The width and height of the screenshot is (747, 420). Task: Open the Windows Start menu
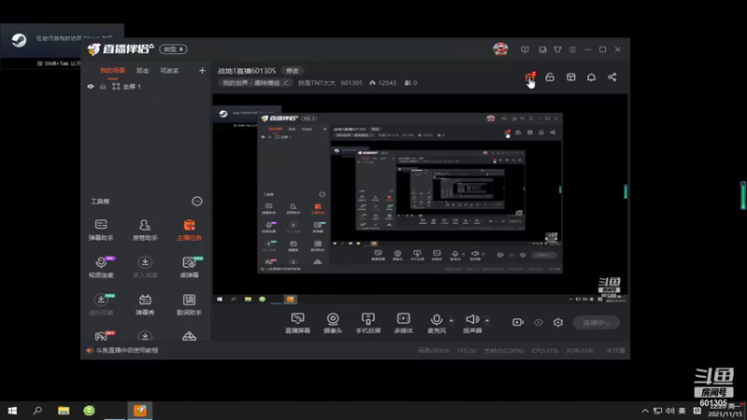[12, 411]
